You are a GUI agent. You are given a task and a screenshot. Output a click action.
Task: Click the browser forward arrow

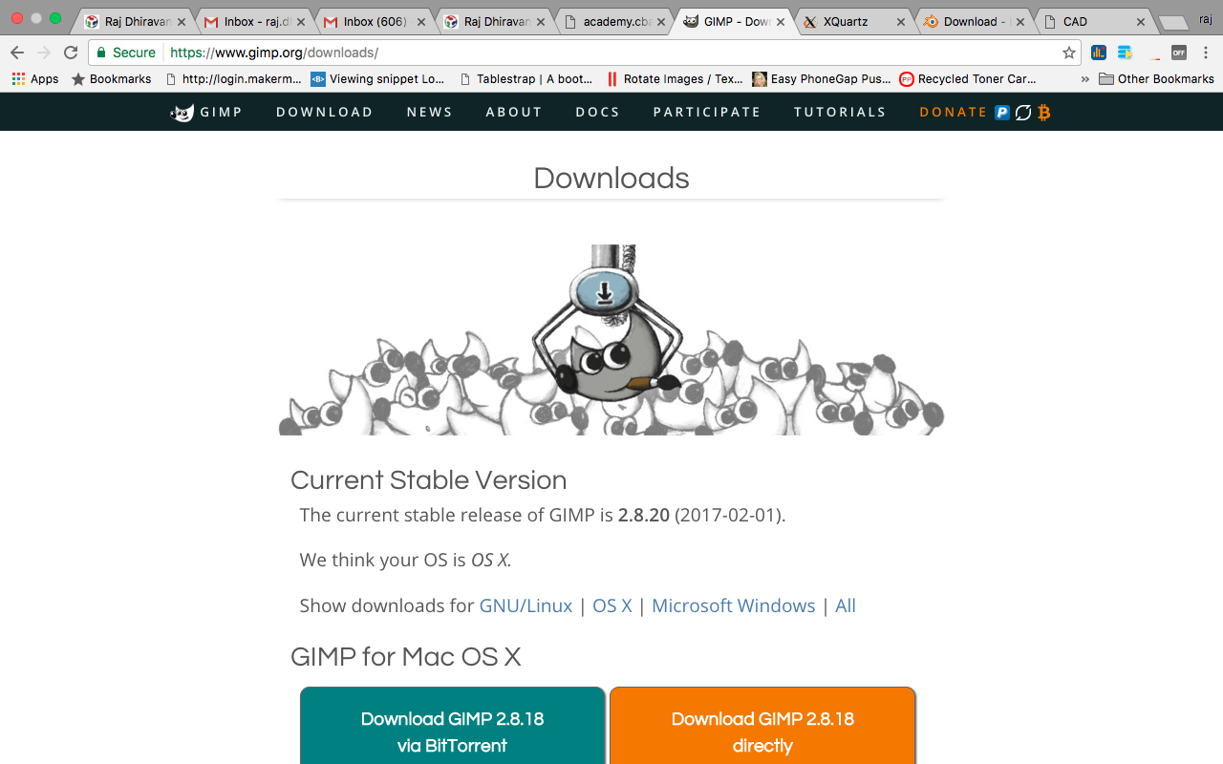[x=44, y=53]
